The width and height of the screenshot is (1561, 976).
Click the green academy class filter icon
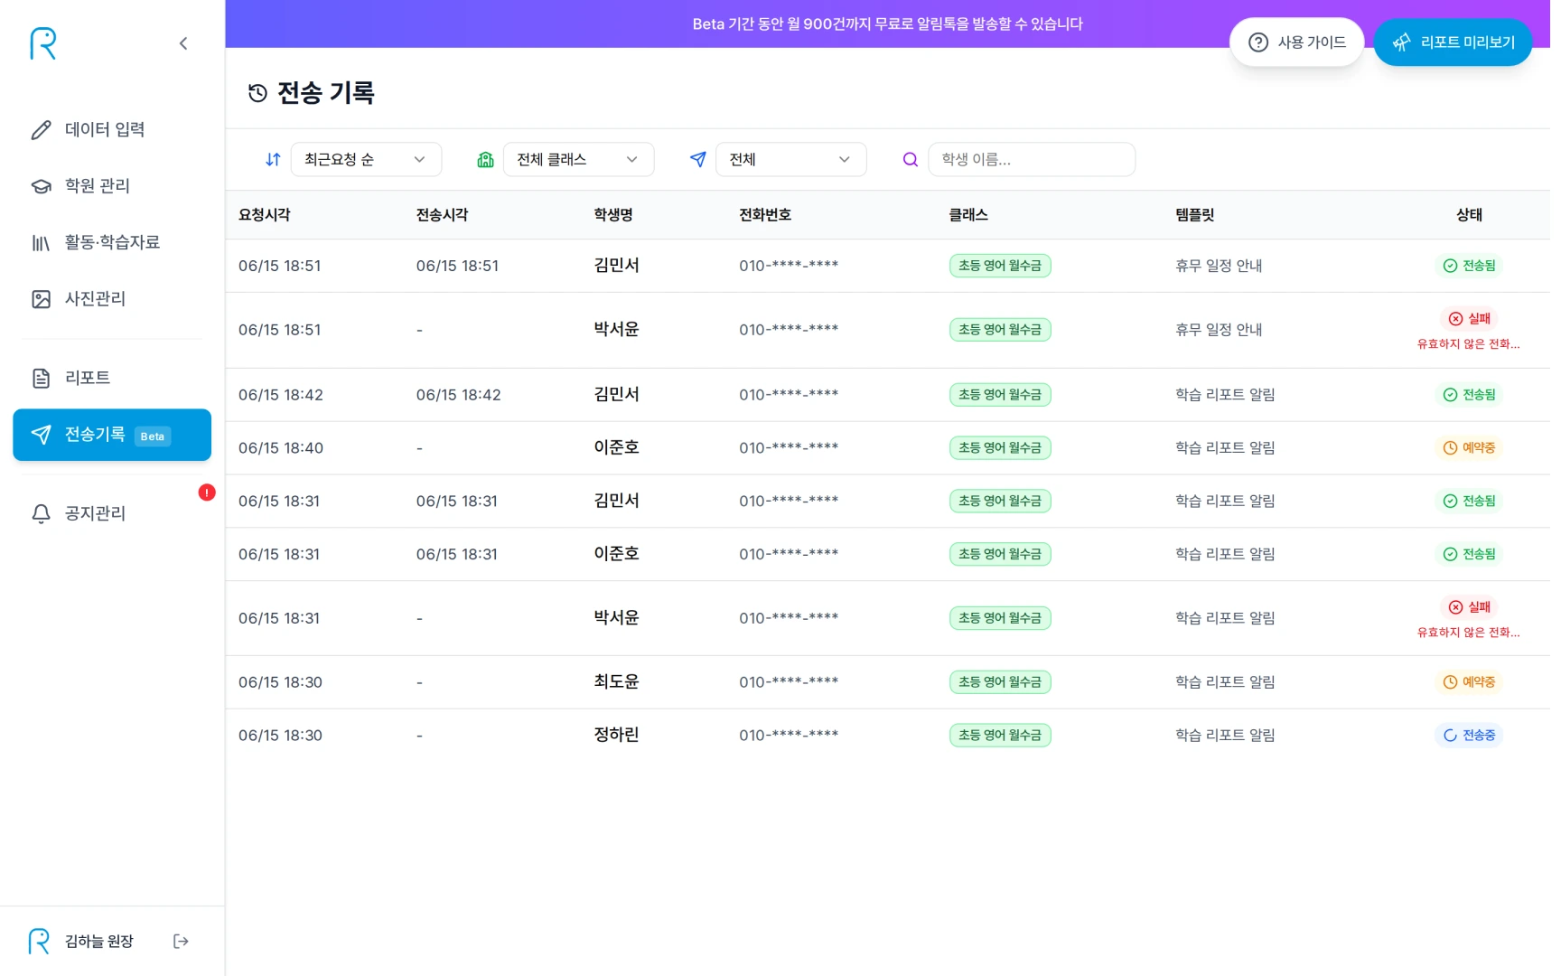pos(485,160)
